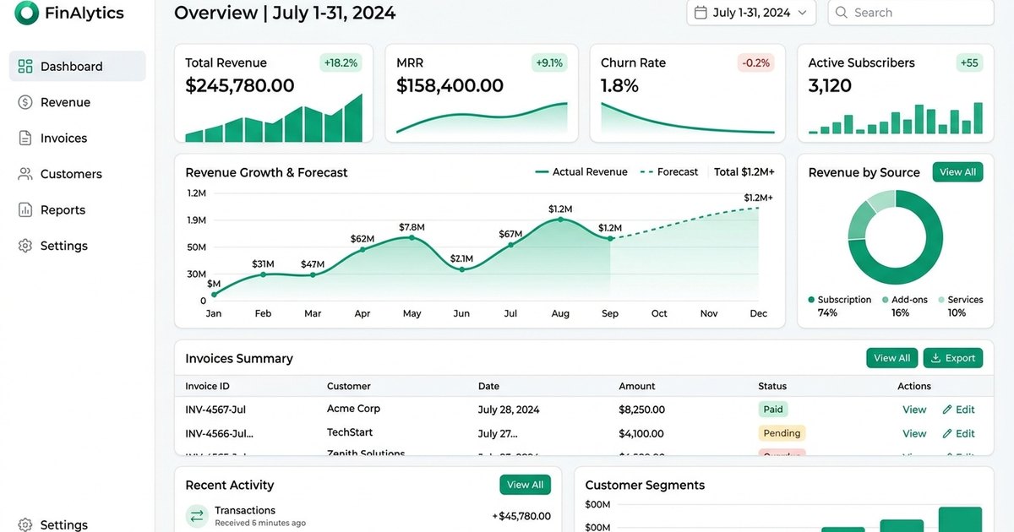Click the July 28, 2024 date cell
This screenshot has height=532, width=1014.
pos(509,410)
